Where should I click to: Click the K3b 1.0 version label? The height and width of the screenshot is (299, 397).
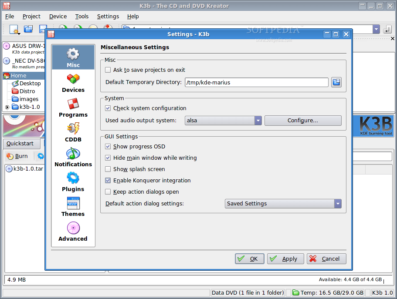point(382,292)
